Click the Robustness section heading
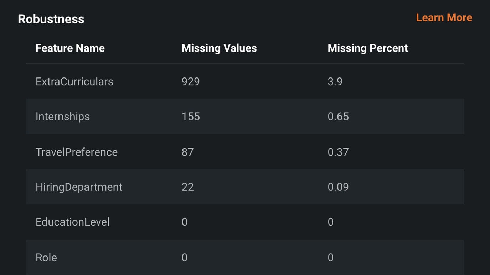The height and width of the screenshot is (275, 490). point(51,19)
